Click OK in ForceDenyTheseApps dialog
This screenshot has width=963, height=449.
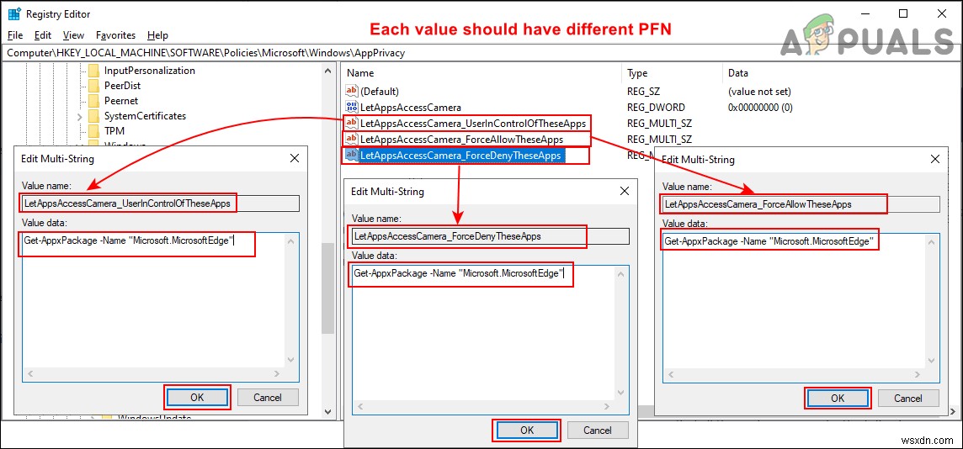click(527, 430)
